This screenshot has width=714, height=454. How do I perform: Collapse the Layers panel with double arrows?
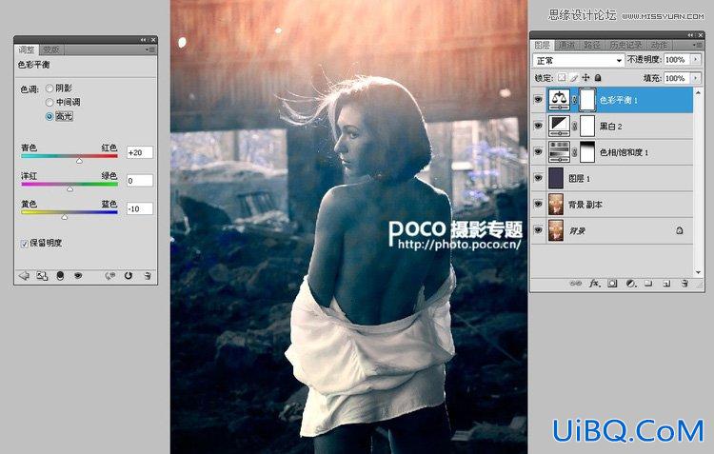tap(691, 35)
